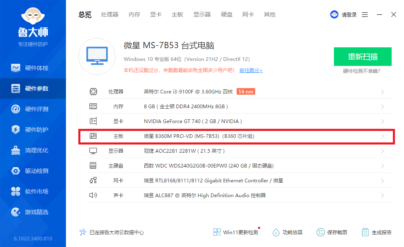
Task: Click the 主板 motherboard icon
Action: (x=93, y=136)
